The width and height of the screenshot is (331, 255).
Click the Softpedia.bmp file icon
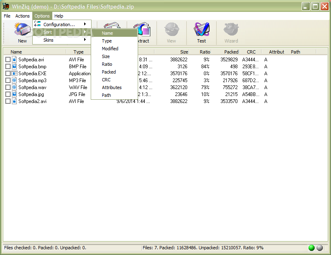click(14, 66)
